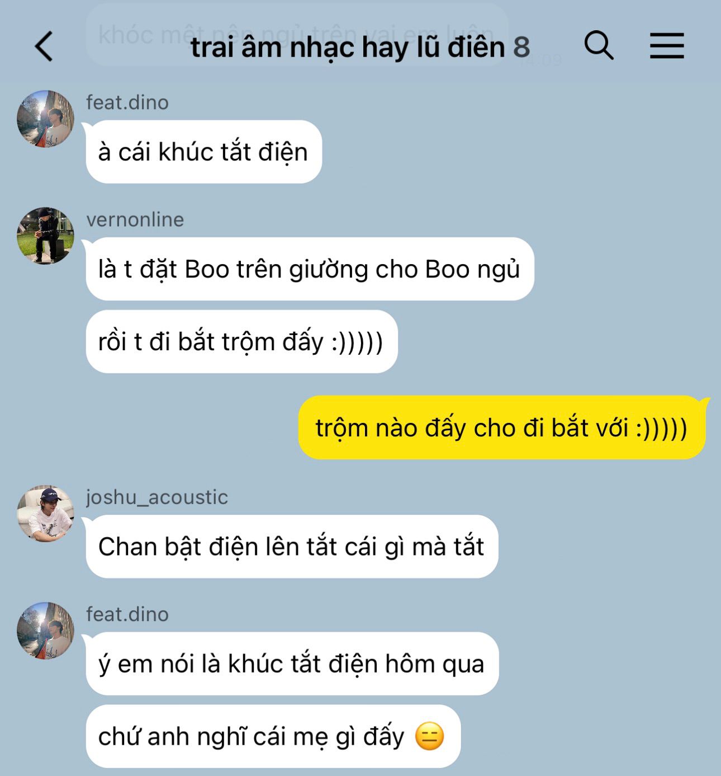Viewport: 721px width, 776px height.
Task: Tap the yellow sent message bubble
Action: click(x=502, y=427)
